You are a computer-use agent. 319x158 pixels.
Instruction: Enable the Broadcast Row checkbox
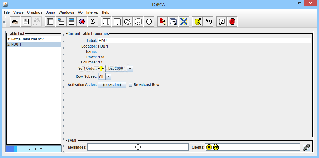(130, 84)
